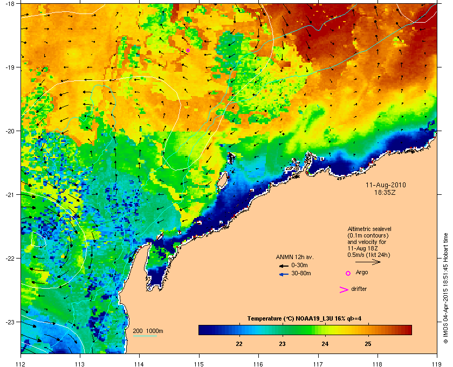Click the magenta drifter arrowhead legend symbol
The height and width of the screenshot is (367, 453).
(344, 290)
